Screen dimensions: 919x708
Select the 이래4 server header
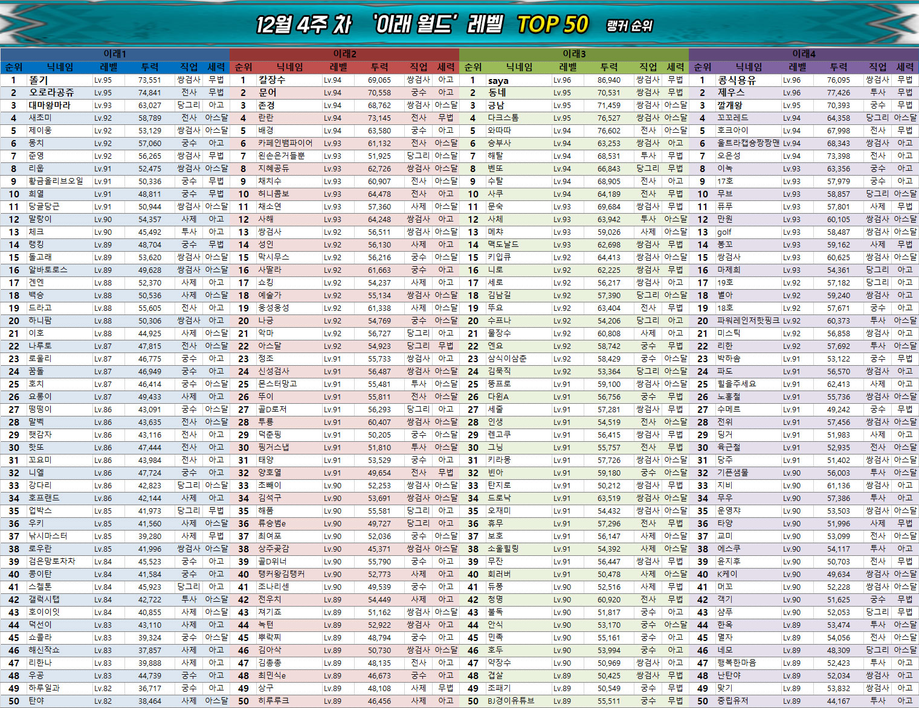[804, 54]
